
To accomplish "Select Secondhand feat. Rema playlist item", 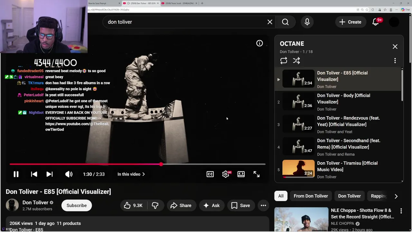I will click(338, 147).
